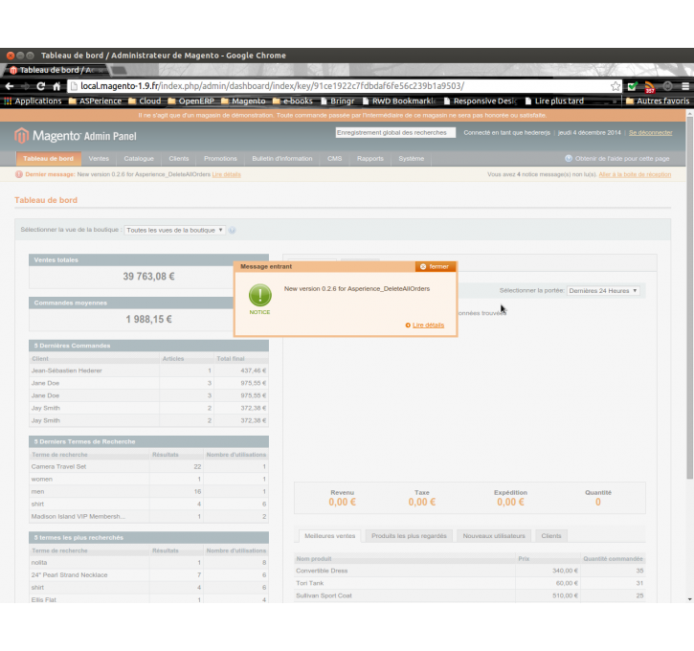
Task: Go back with the browser back arrow
Action: 10,86
